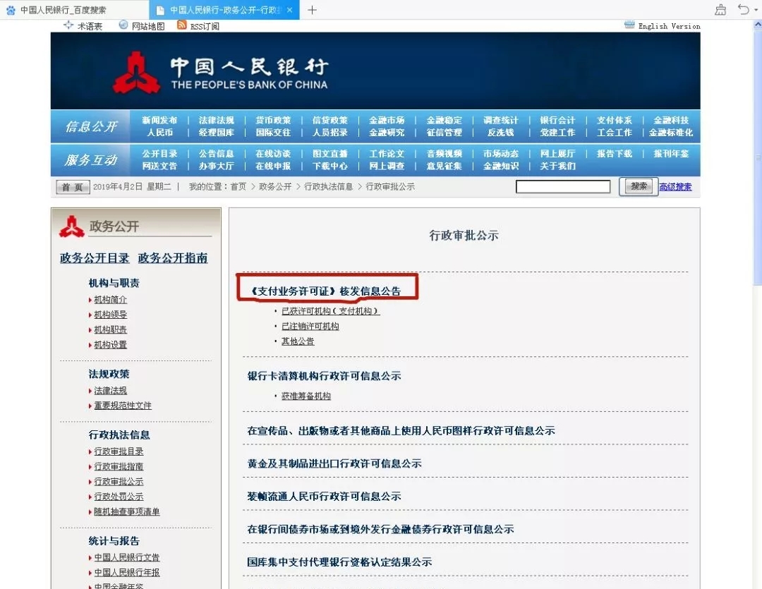This screenshot has width=762, height=589.
Task: Open 随机抽查事项清单 link
Action: pos(127,511)
